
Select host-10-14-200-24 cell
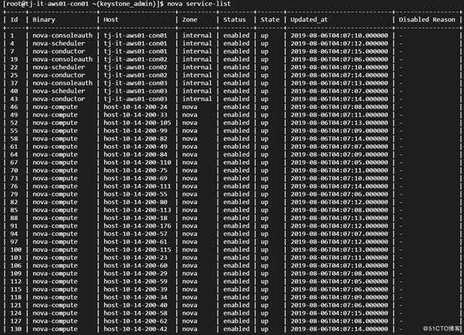(x=135, y=107)
